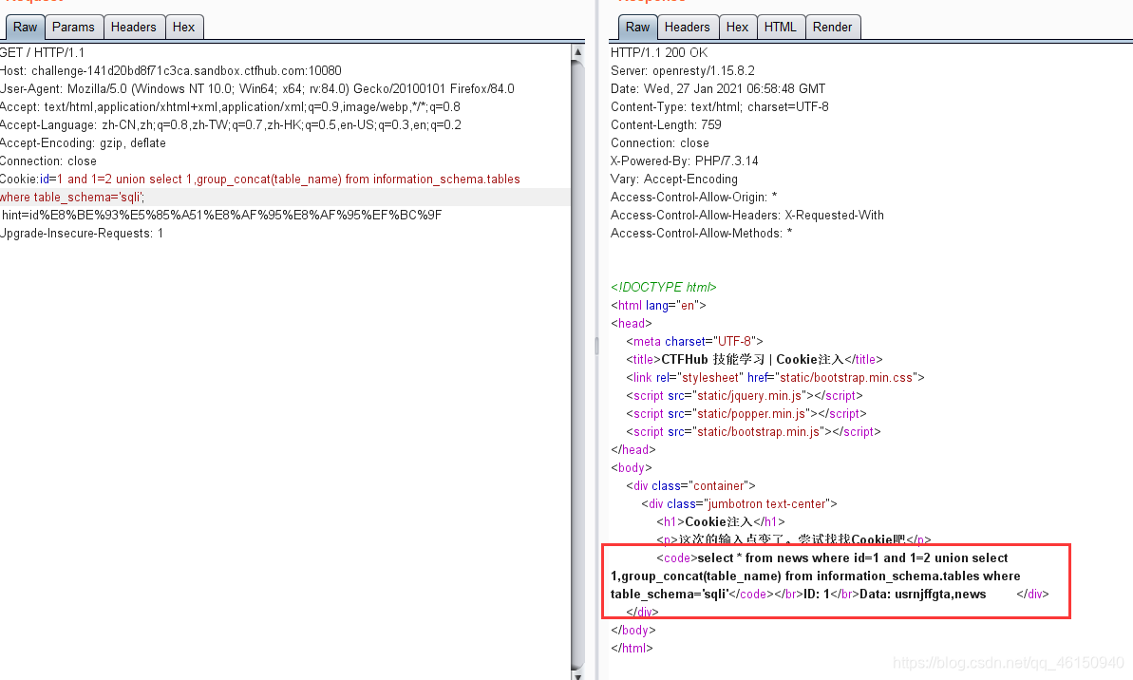This screenshot has width=1133, height=680.
Task: Click the Access-Control-Allow-Origin header line
Action: pyautogui.click(x=693, y=198)
